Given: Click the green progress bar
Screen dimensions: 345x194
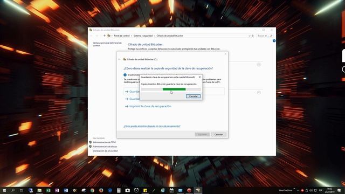Looking at the screenshot, I should pos(174,89).
